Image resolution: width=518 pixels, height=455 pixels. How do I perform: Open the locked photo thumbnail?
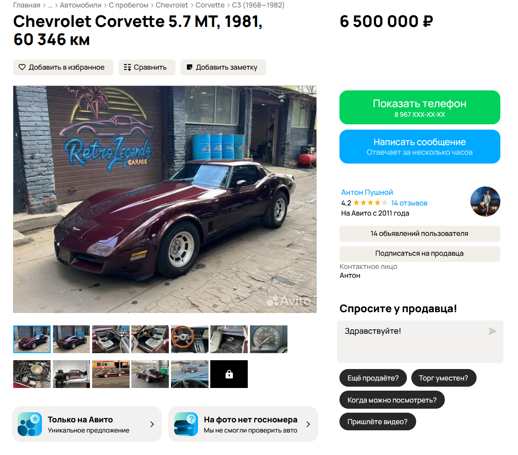click(229, 374)
